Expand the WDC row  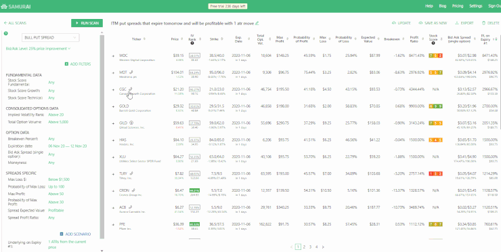coord(113,56)
